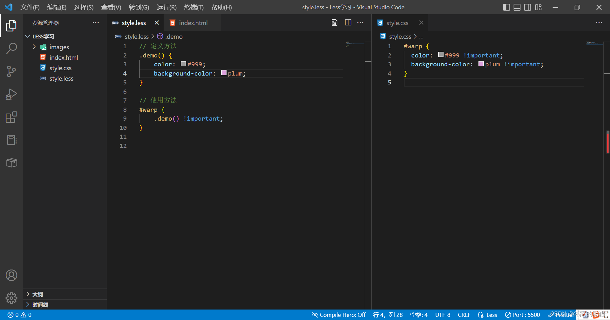Toggle the bottom panel layout button
610x320 pixels.
coord(517,7)
